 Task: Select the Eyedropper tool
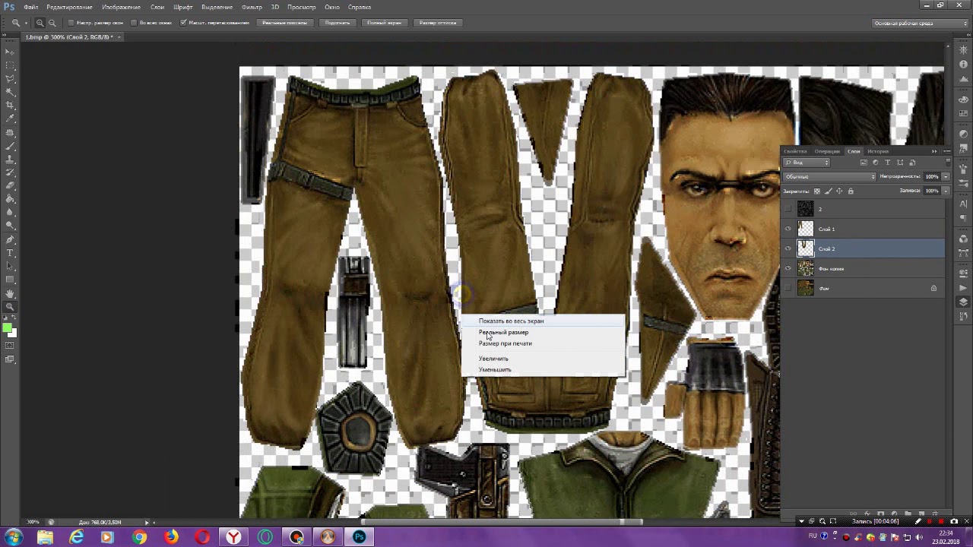(x=10, y=119)
